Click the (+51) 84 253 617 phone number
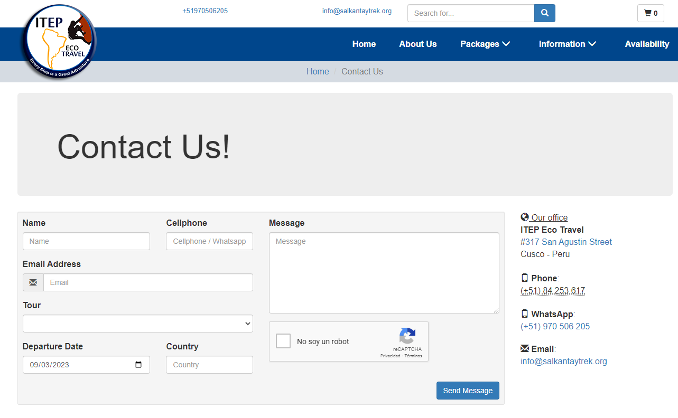Viewport: 678px width, 418px height. pos(553,290)
